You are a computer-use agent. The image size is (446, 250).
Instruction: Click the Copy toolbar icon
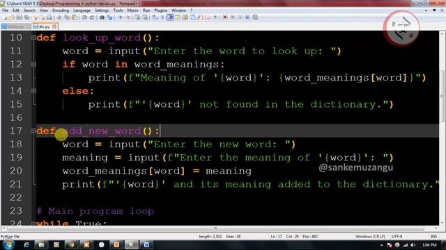(x=67, y=17)
